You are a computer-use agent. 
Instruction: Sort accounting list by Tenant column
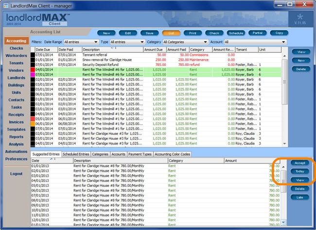pyautogui.click(x=246, y=49)
